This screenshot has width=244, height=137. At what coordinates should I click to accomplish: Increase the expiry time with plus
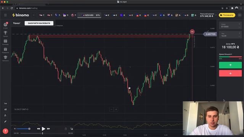point(239,33)
